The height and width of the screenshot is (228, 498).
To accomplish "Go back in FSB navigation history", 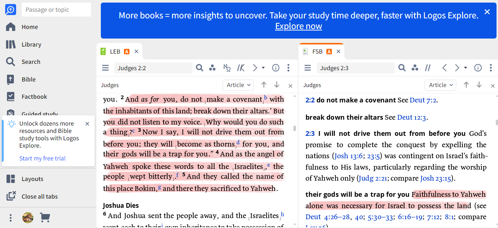I will (x=444, y=68).
